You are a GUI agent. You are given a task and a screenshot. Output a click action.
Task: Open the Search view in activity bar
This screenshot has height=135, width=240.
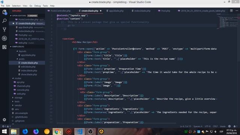click(x=4, y=21)
